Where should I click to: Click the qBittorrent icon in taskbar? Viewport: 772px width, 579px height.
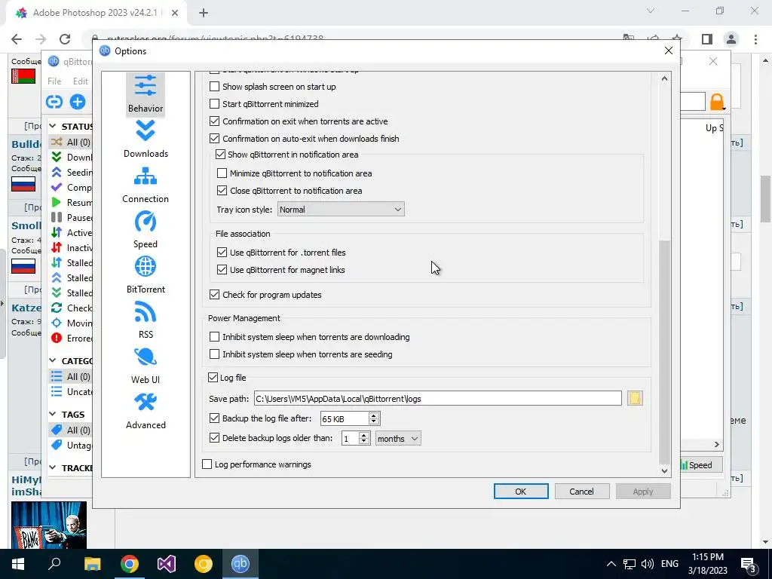click(x=240, y=564)
